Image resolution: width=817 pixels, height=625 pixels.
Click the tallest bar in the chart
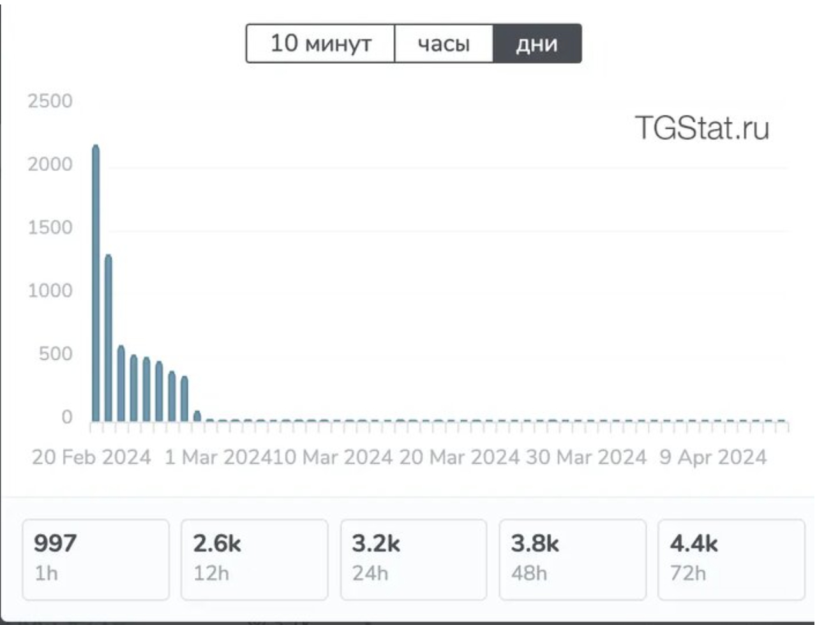tap(96, 284)
